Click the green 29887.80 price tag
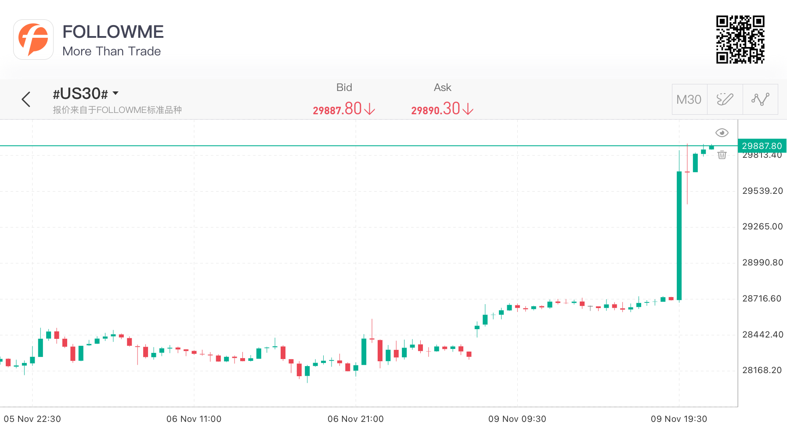This screenshot has width=787, height=443. [762, 145]
